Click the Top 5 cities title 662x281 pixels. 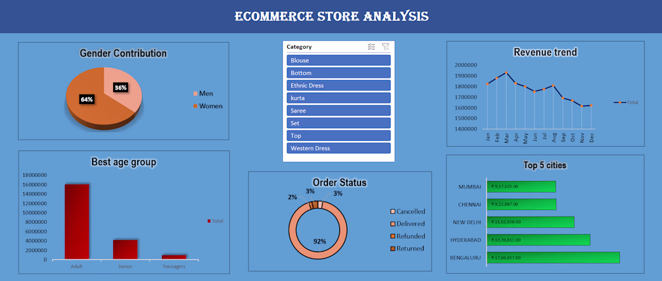[545, 165]
